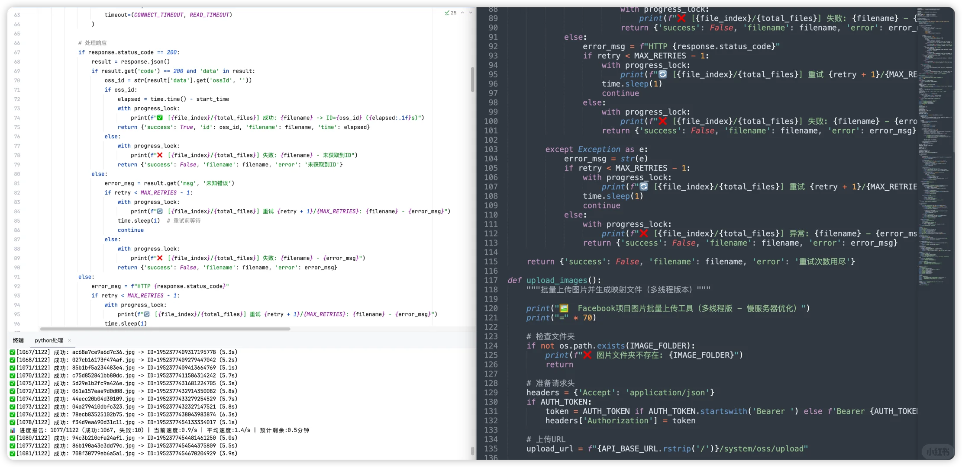
Task: Switch to the python处理 tab
Action: click(x=48, y=340)
